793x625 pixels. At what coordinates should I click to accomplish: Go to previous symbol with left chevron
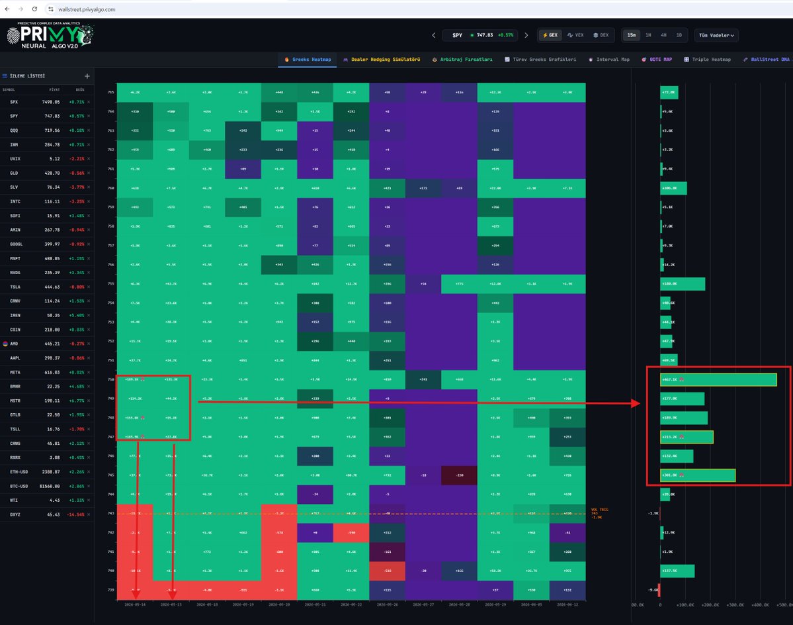pyautogui.click(x=433, y=36)
